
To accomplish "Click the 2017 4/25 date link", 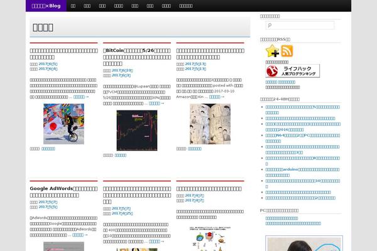I will tap(123, 213).
